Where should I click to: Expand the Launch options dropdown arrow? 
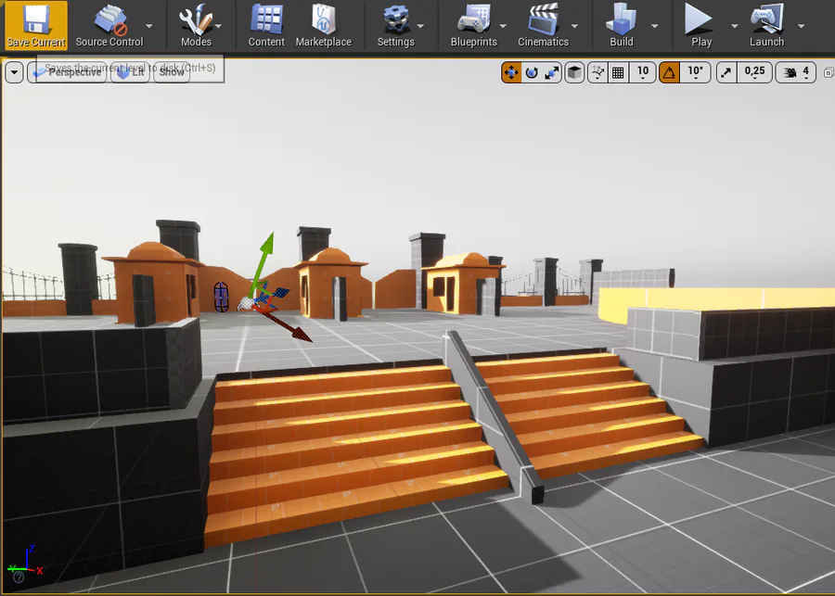pos(801,26)
